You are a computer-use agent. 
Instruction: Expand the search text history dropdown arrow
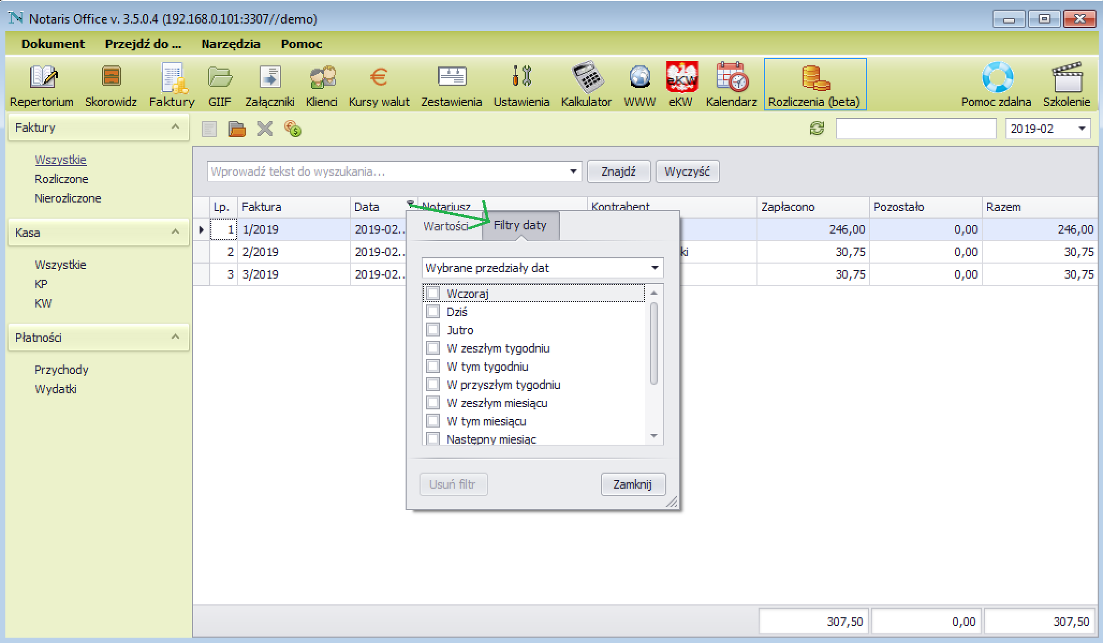[573, 171]
